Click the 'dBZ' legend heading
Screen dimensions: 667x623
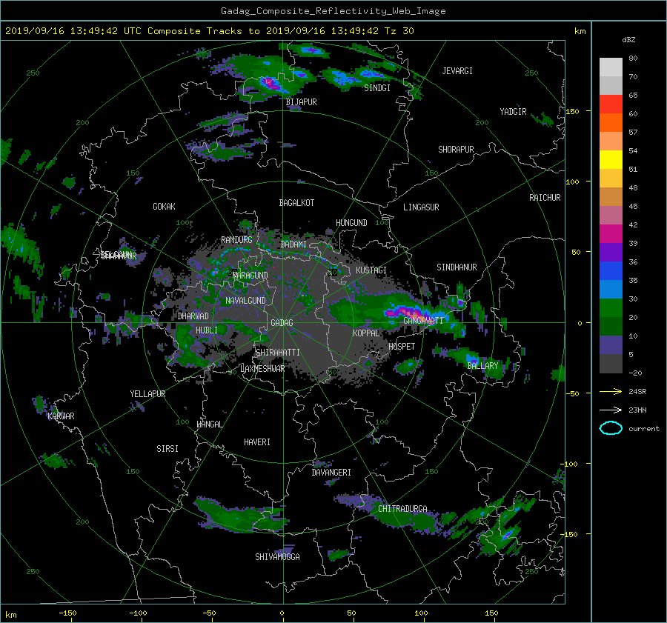[628, 39]
